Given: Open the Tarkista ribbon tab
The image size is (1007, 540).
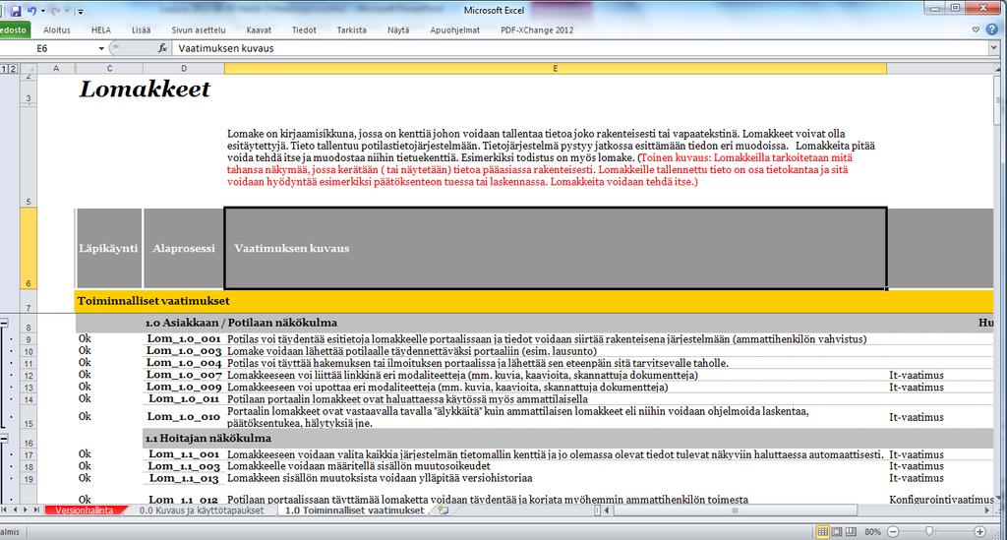Looking at the screenshot, I should [x=351, y=30].
